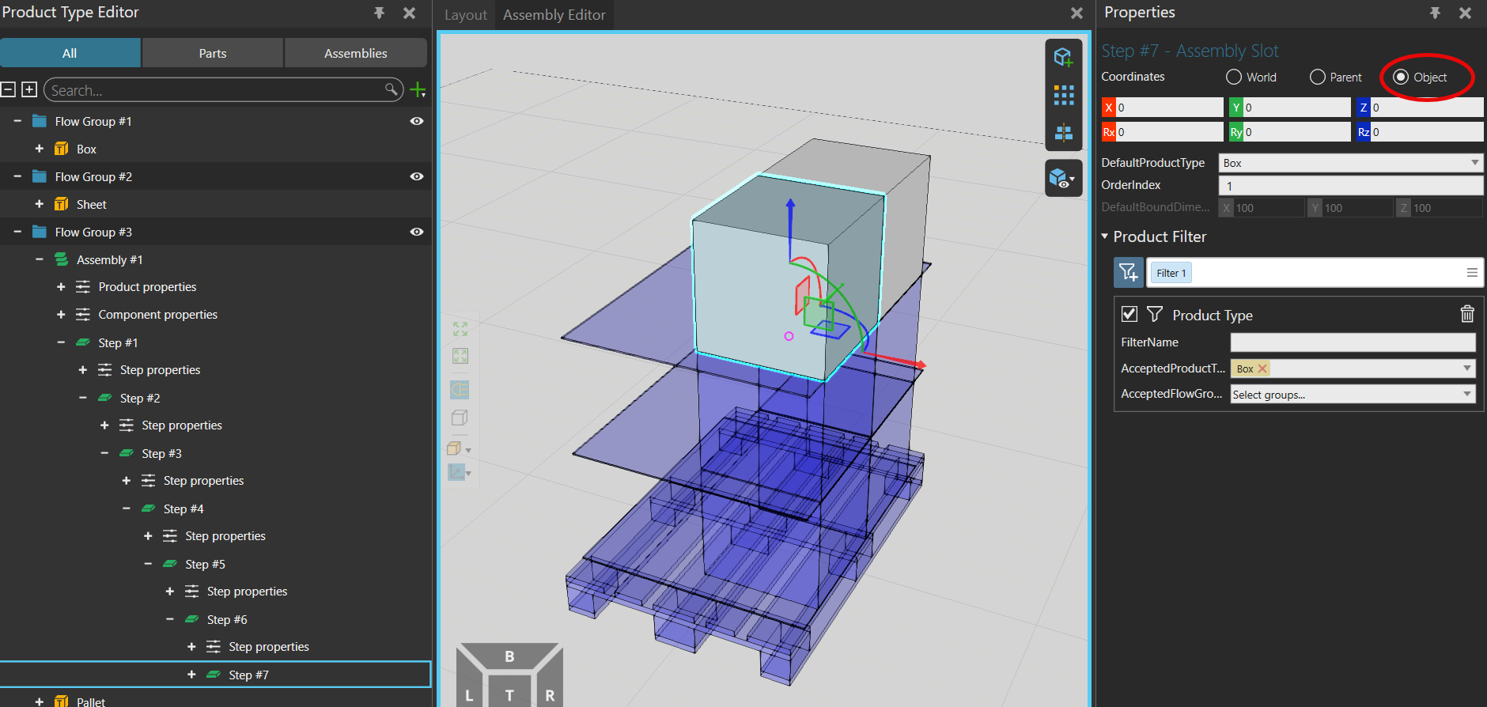Click the search magnifier icon
This screenshot has width=1487, height=707.
[x=392, y=89]
